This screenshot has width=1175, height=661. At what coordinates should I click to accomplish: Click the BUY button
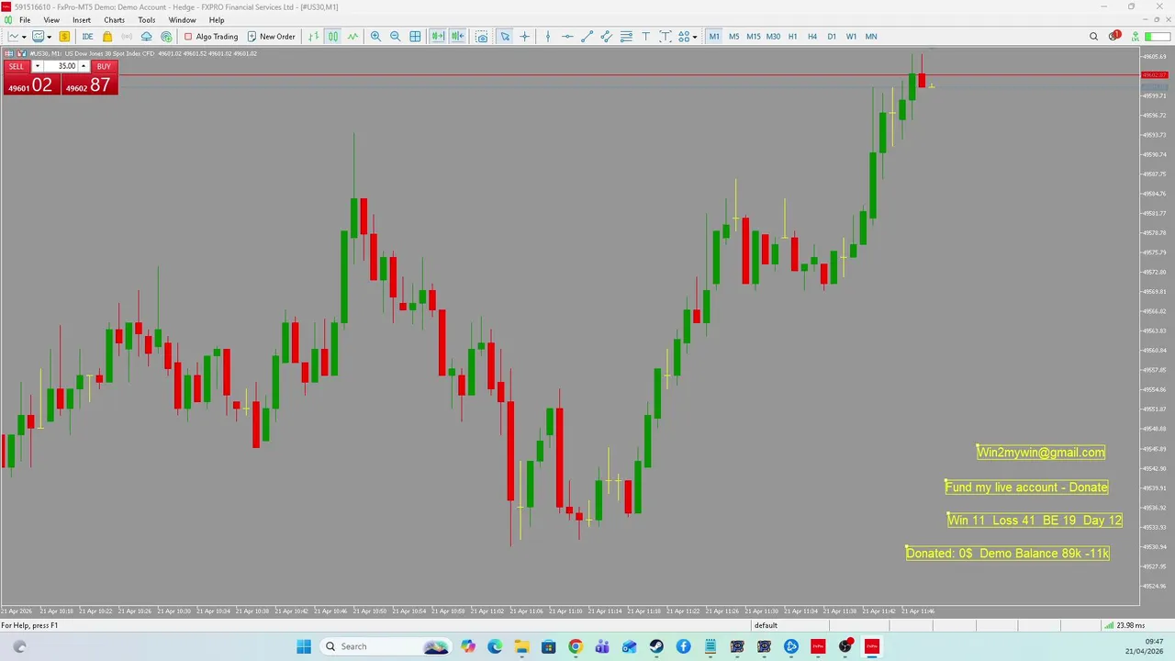[x=104, y=66]
